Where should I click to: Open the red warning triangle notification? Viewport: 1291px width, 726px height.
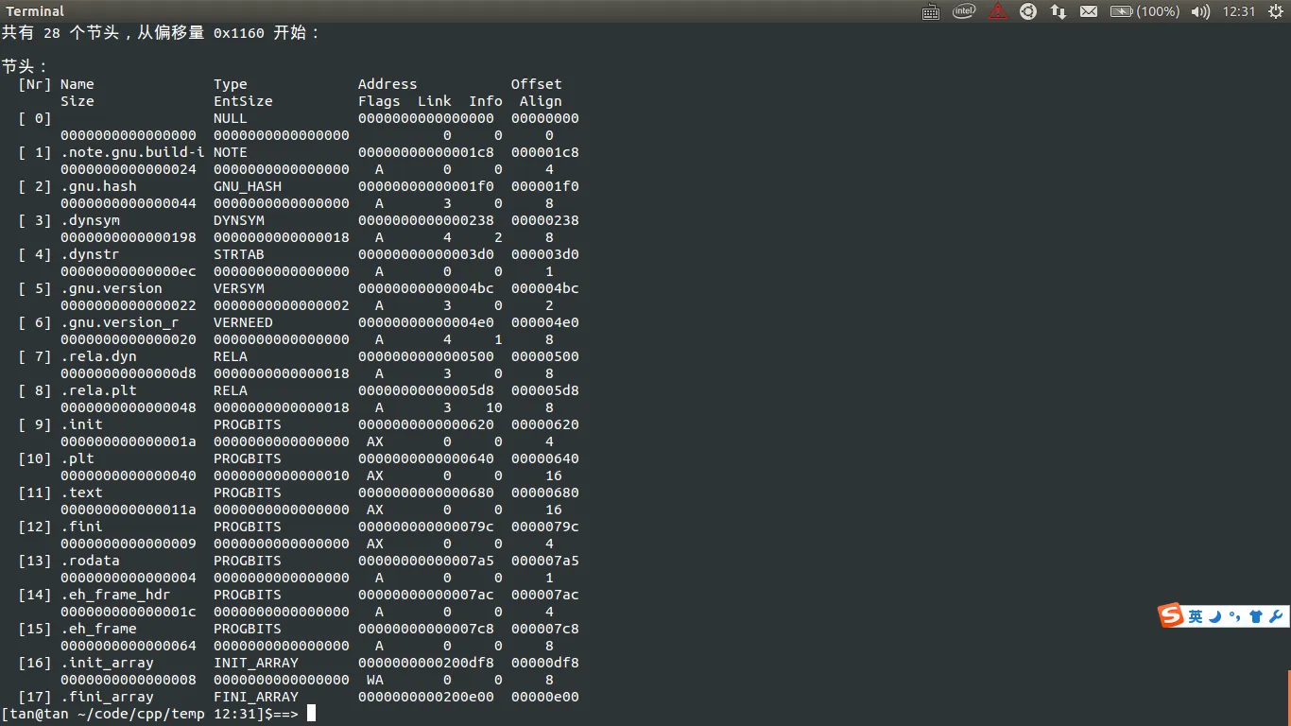(x=998, y=11)
